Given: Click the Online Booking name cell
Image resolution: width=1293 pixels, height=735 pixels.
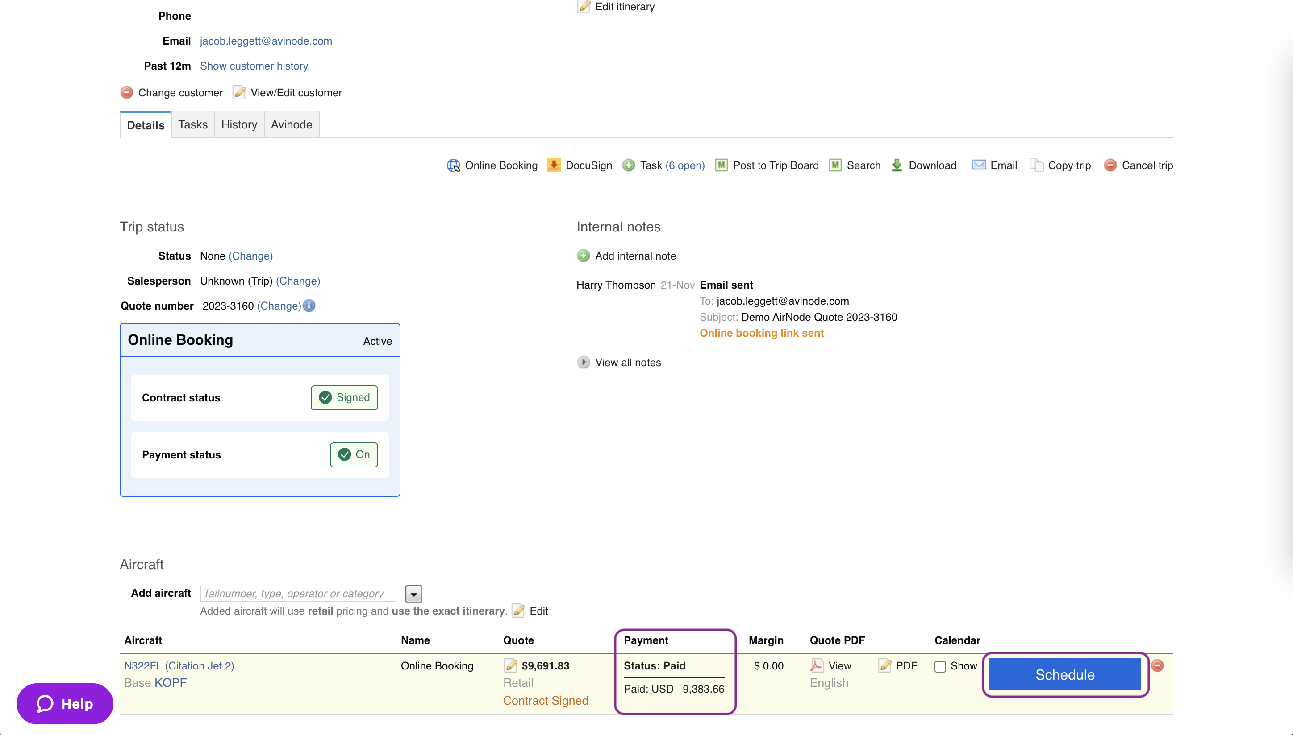Looking at the screenshot, I should click(x=437, y=666).
